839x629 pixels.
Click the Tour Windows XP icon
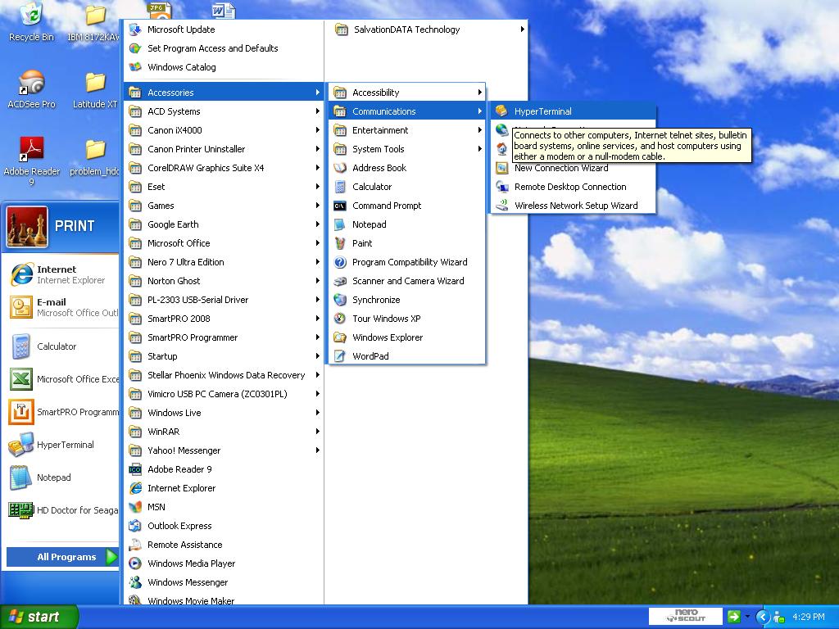click(340, 319)
